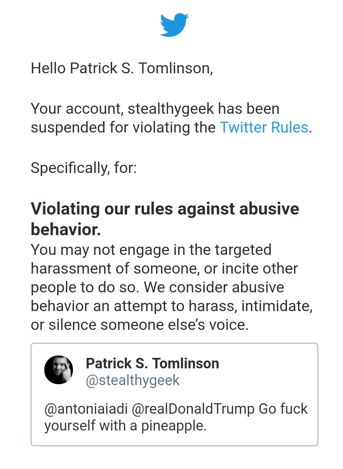
Task: Click the profile avatar in the tweet card
Action: click(x=58, y=370)
